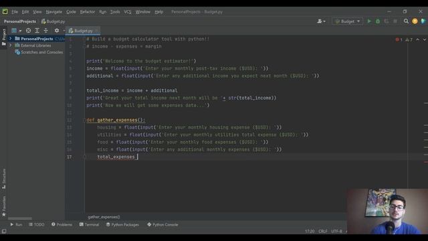Open the Terminal tool window
428x241 pixels.
click(x=89, y=225)
